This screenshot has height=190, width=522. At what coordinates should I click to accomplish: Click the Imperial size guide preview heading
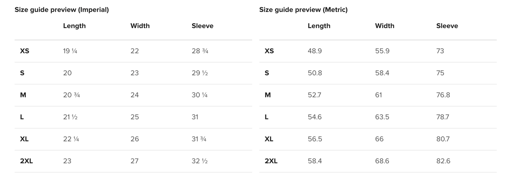click(62, 10)
